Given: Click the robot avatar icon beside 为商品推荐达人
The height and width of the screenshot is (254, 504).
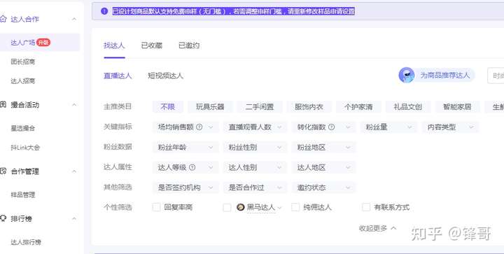Looking at the screenshot, I should [406, 75].
